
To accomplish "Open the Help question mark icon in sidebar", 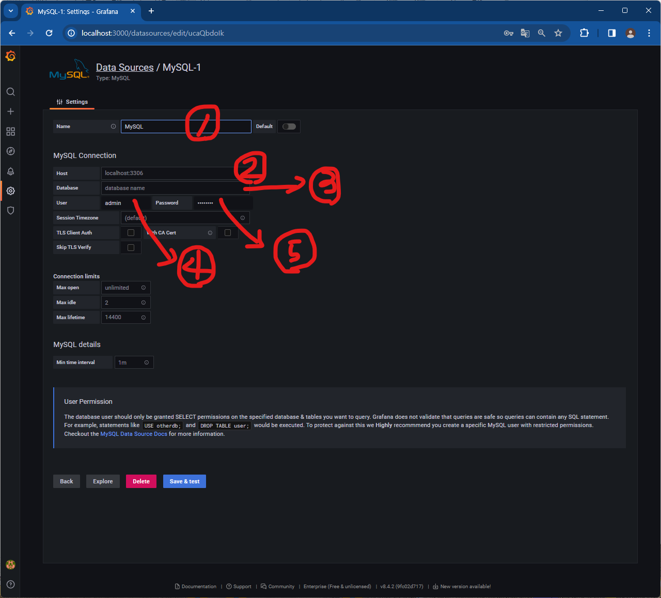I will 10,585.
